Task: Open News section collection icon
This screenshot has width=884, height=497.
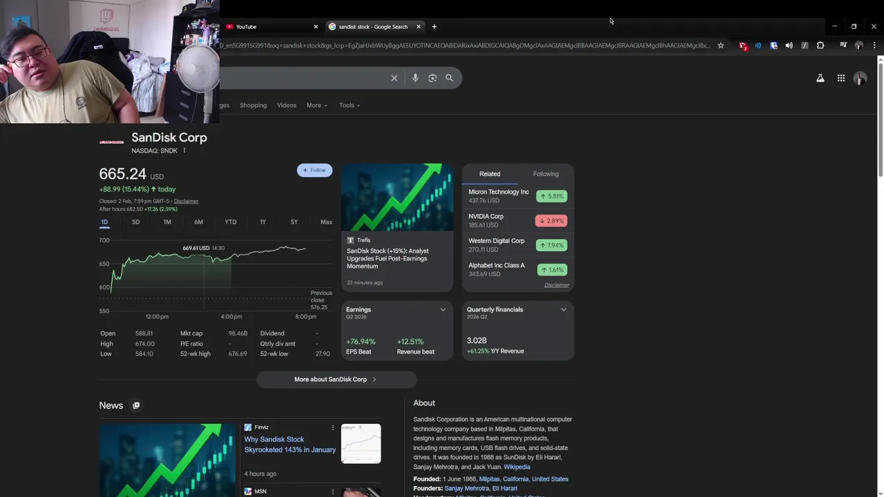Action: [136, 405]
